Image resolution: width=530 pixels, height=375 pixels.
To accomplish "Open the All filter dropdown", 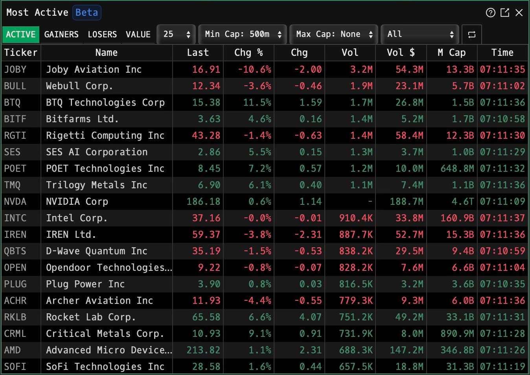I will 420,35.
